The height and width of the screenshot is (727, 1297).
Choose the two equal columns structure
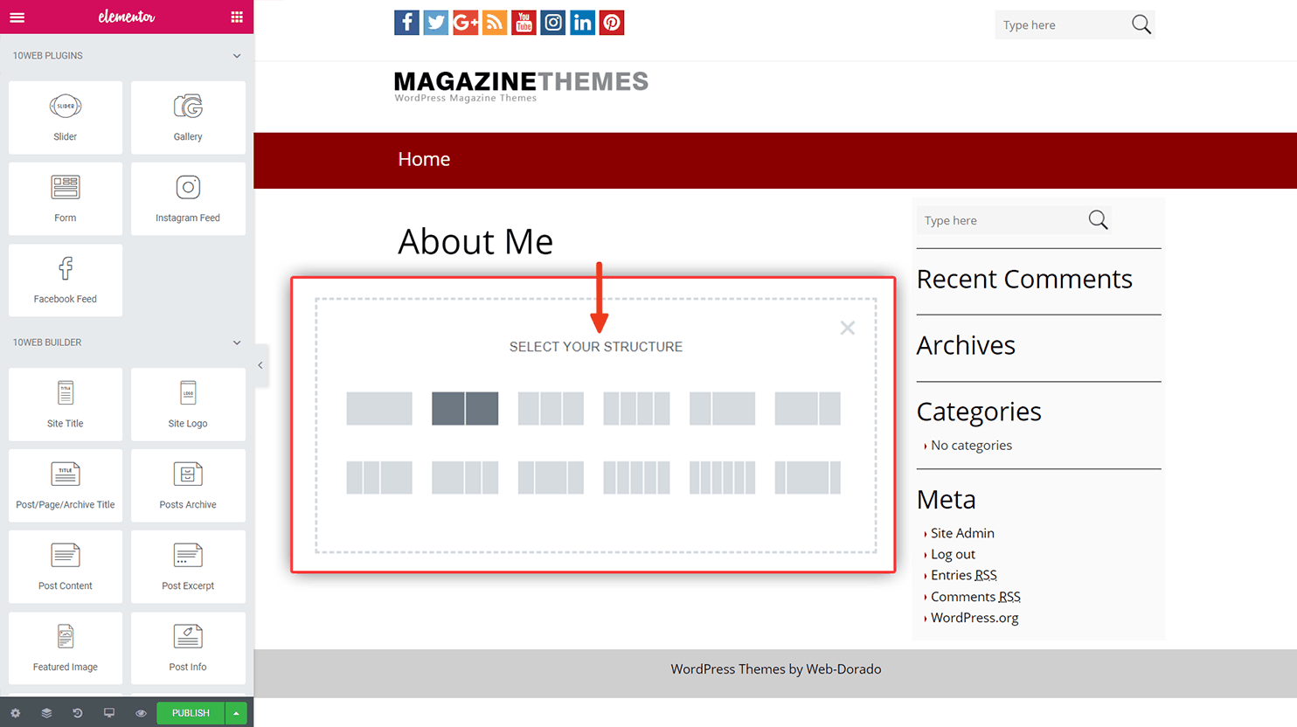465,408
